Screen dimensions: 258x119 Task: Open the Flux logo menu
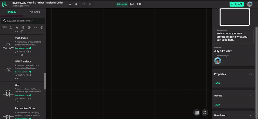4,4
